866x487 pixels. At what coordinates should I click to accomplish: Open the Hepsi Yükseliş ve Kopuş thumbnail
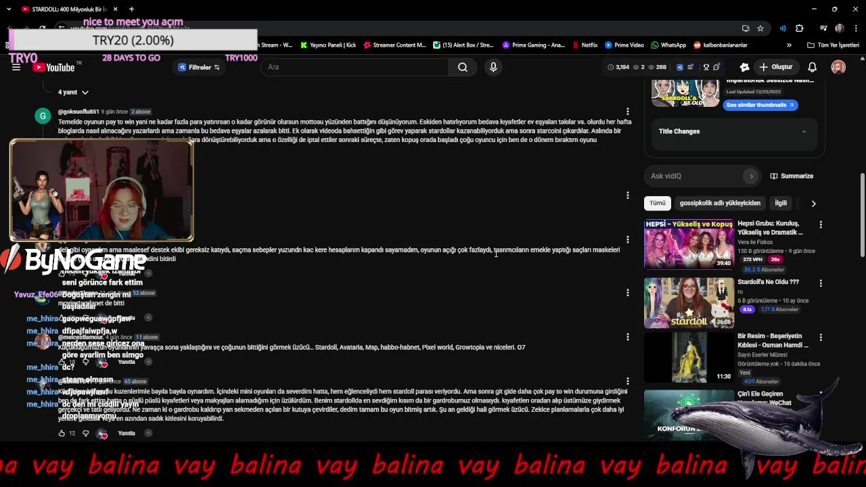pyautogui.click(x=689, y=243)
